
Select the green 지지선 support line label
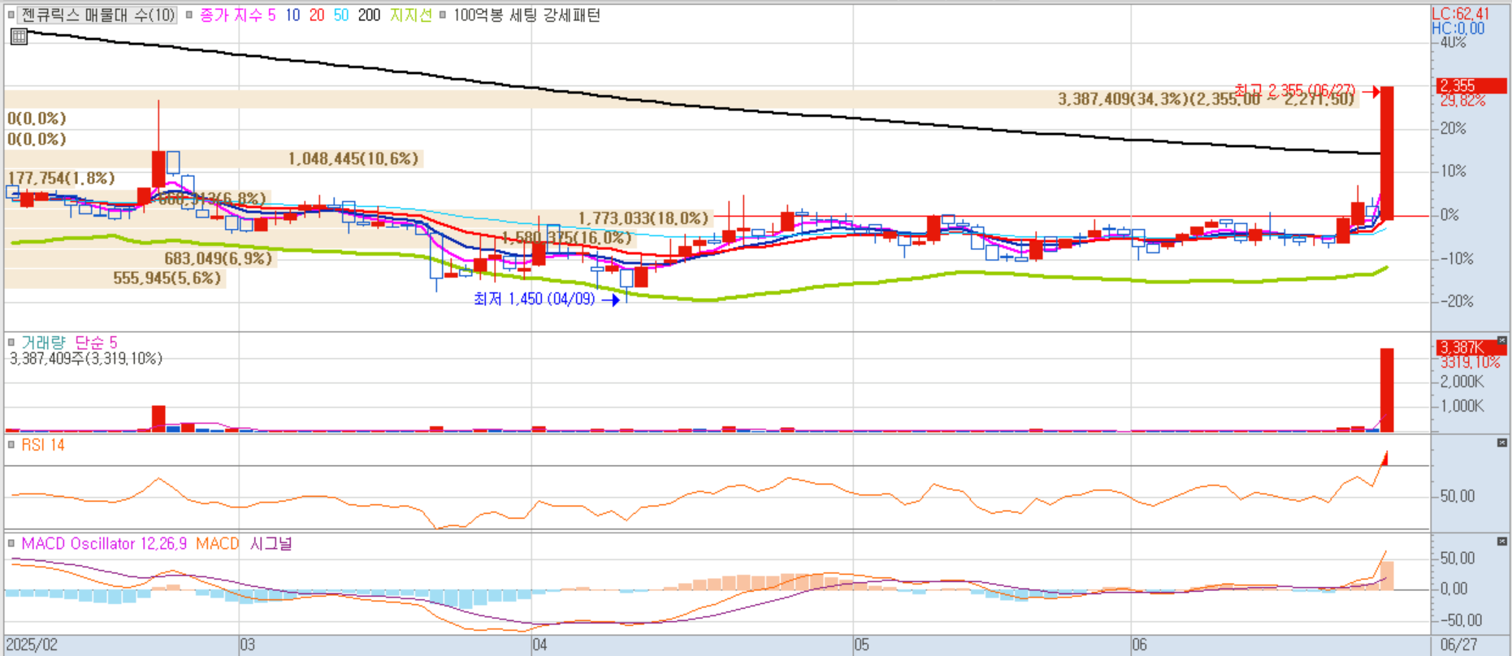click(x=410, y=15)
